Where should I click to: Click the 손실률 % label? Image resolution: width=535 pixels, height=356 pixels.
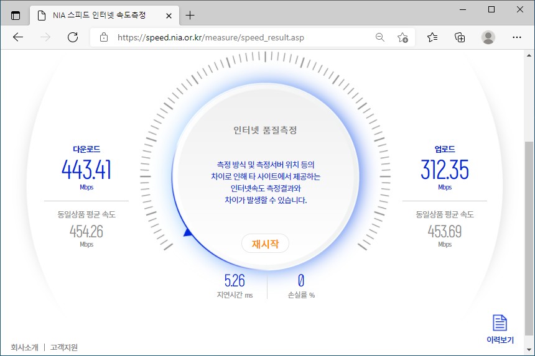[301, 295]
